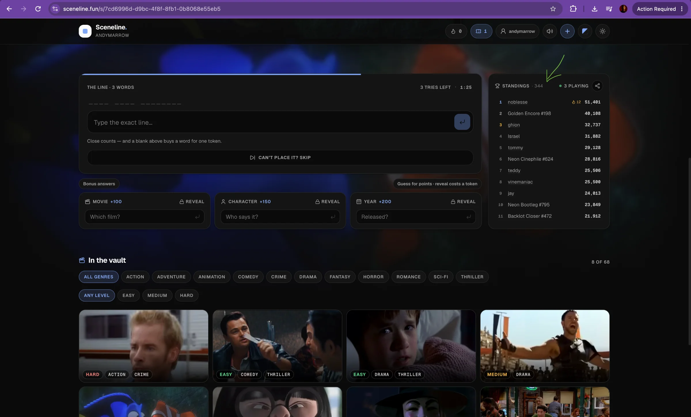Open the Chrome profile avatar
This screenshot has width=691, height=417.
tap(623, 9)
